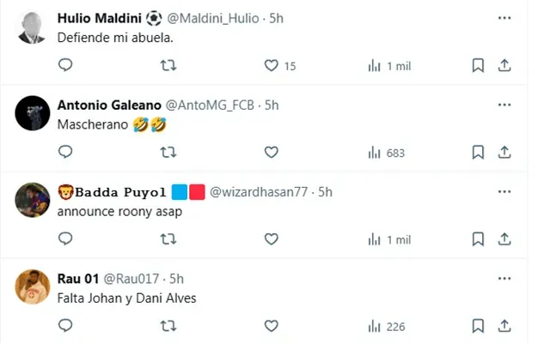The image size is (550, 343).
Task: Open Rau 01's profile picture
Action: click(x=32, y=286)
